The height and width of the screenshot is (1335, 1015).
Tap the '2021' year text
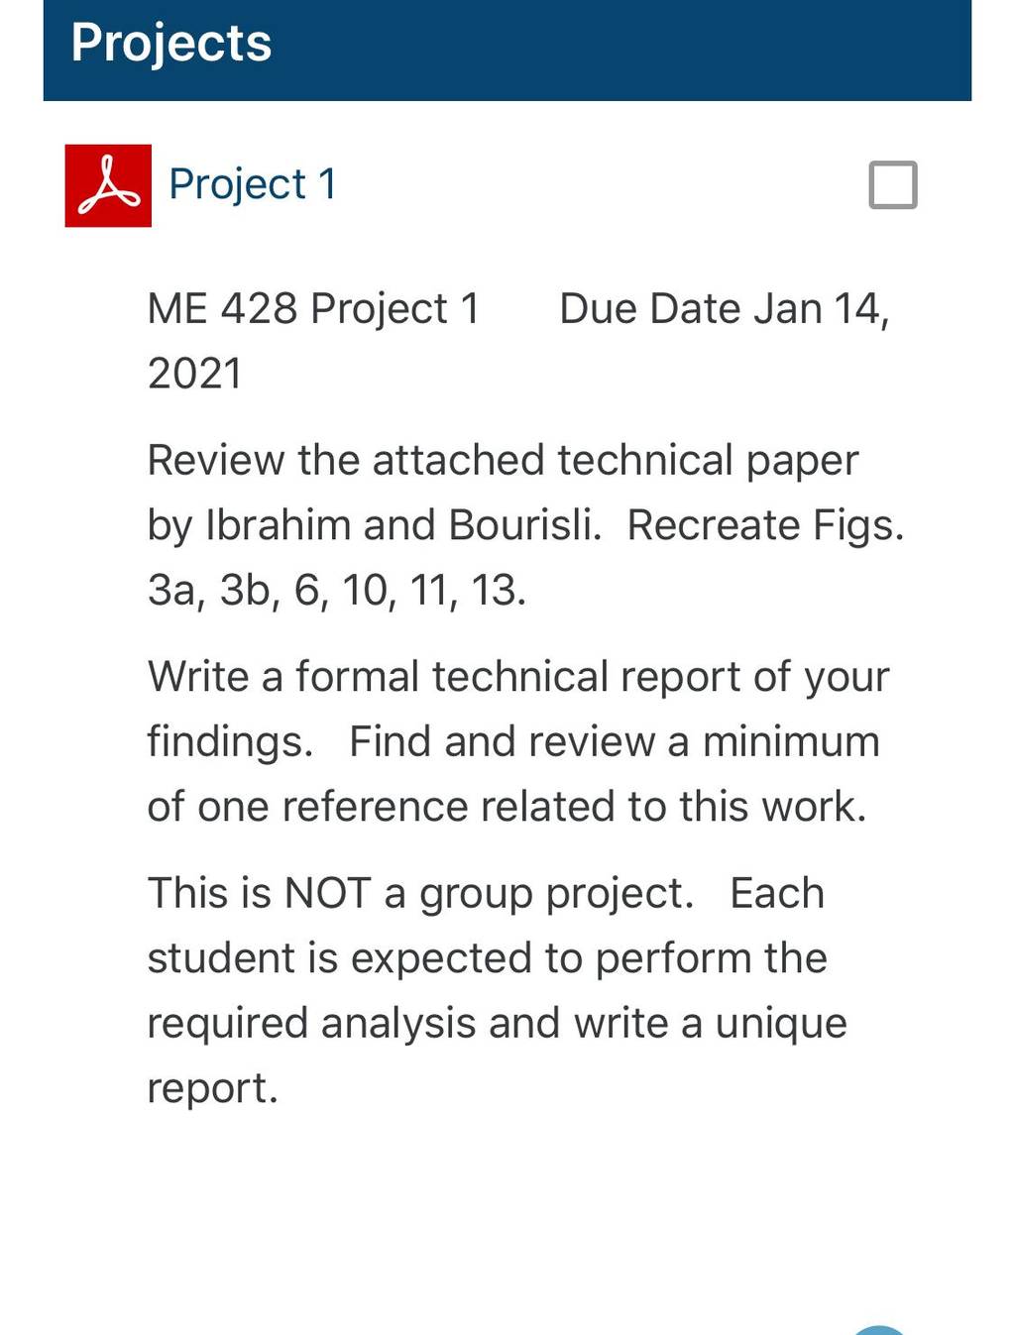pyautogui.click(x=194, y=374)
